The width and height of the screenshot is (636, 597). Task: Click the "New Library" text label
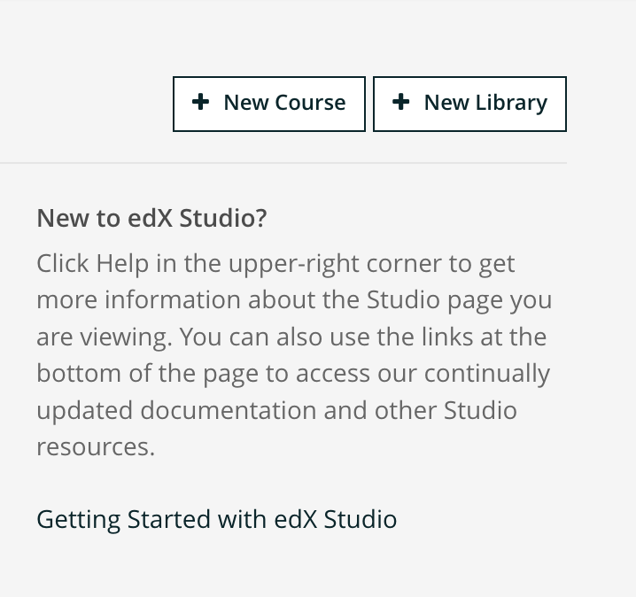click(x=485, y=103)
